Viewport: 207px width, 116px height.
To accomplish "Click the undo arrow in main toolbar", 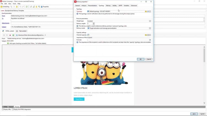I will (20, 7).
